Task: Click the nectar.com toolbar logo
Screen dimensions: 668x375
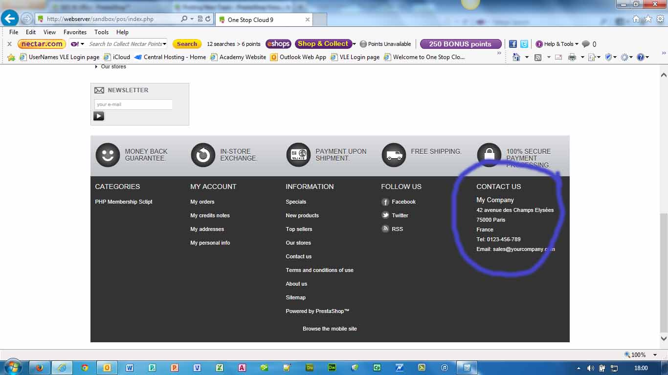Action: (x=42, y=44)
